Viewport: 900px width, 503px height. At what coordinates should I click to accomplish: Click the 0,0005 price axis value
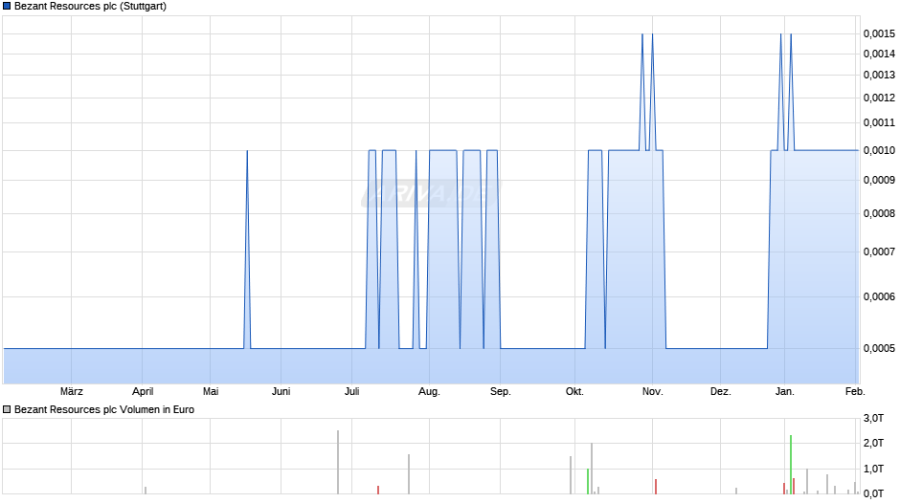click(x=879, y=348)
